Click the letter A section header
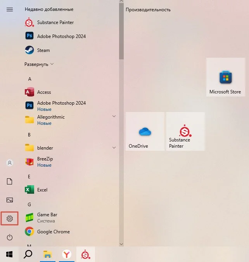The width and height of the screenshot is (249, 262). pos(29,79)
